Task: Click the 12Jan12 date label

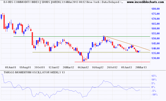Action: click(54, 67)
